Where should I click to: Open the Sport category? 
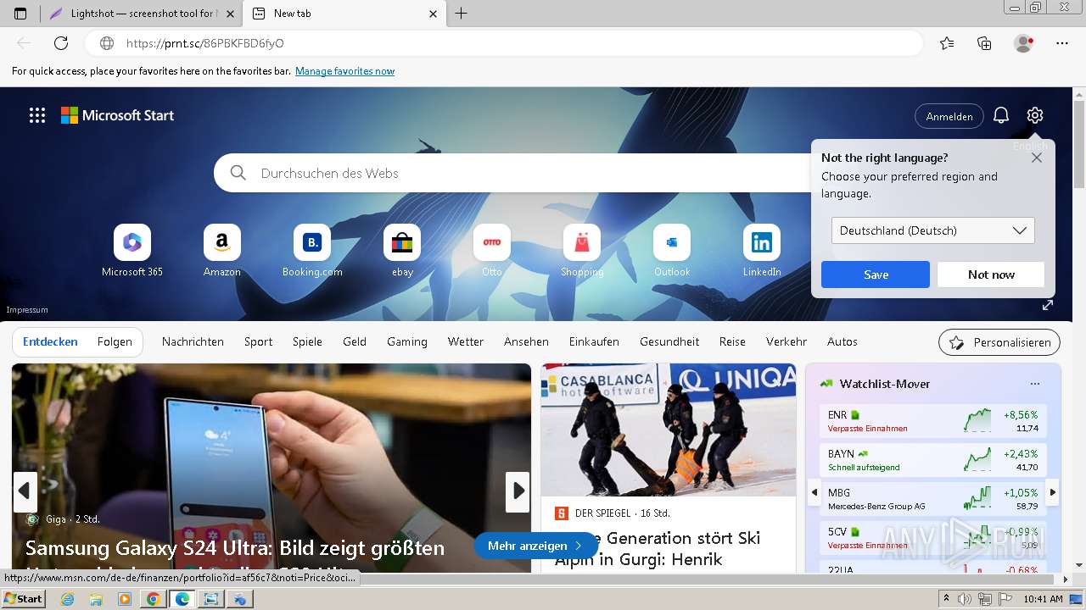258,341
